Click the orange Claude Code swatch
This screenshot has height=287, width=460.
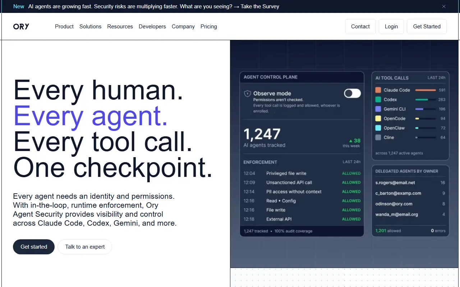coord(378,90)
